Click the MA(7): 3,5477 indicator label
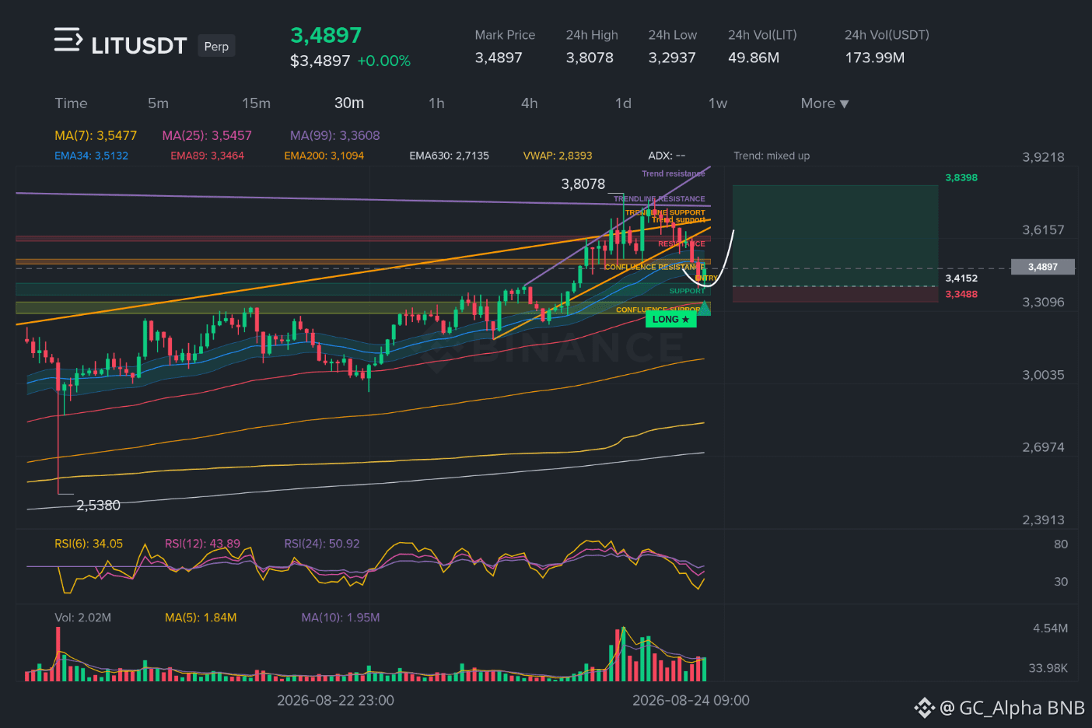This screenshot has height=728, width=1092. pos(96,135)
